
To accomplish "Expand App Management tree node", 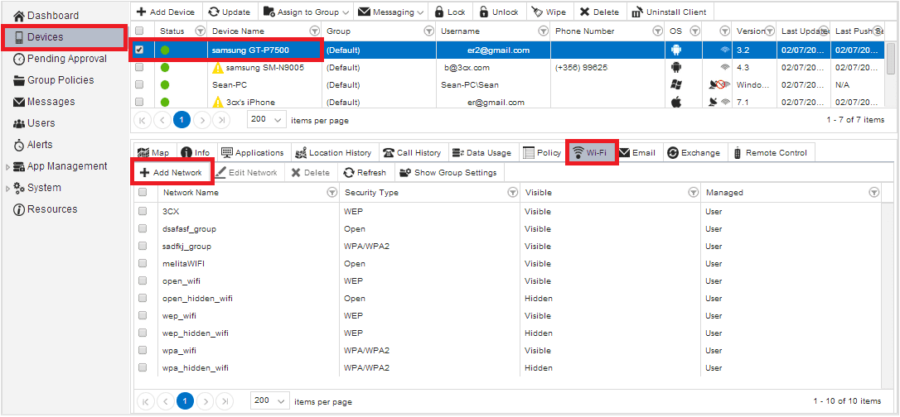I will [x=7, y=166].
